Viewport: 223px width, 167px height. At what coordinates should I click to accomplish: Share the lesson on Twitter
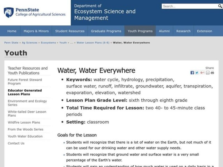pyautogui.click(x=197, y=73)
